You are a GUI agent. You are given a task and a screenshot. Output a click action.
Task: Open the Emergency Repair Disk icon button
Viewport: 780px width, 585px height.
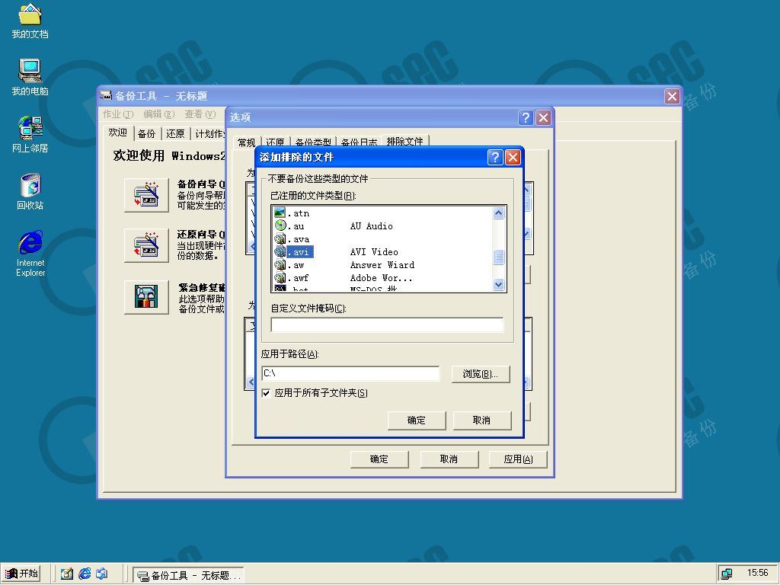pos(146,297)
